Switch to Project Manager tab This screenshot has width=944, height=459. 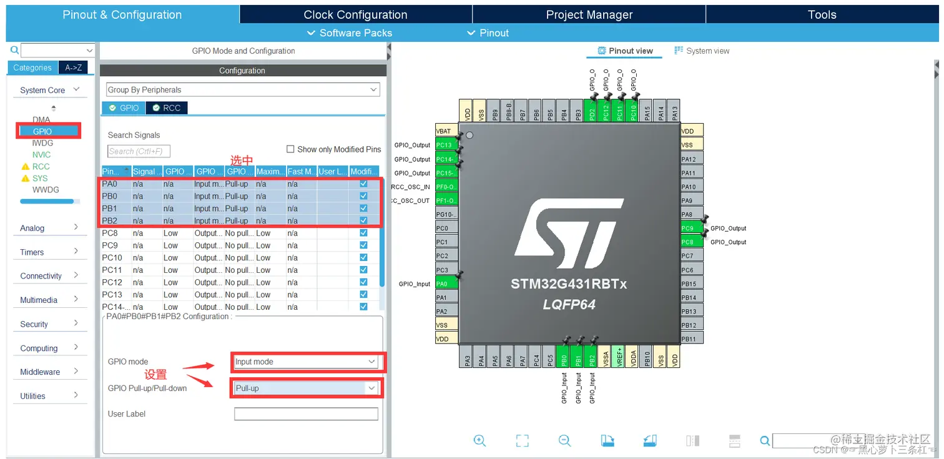click(589, 14)
